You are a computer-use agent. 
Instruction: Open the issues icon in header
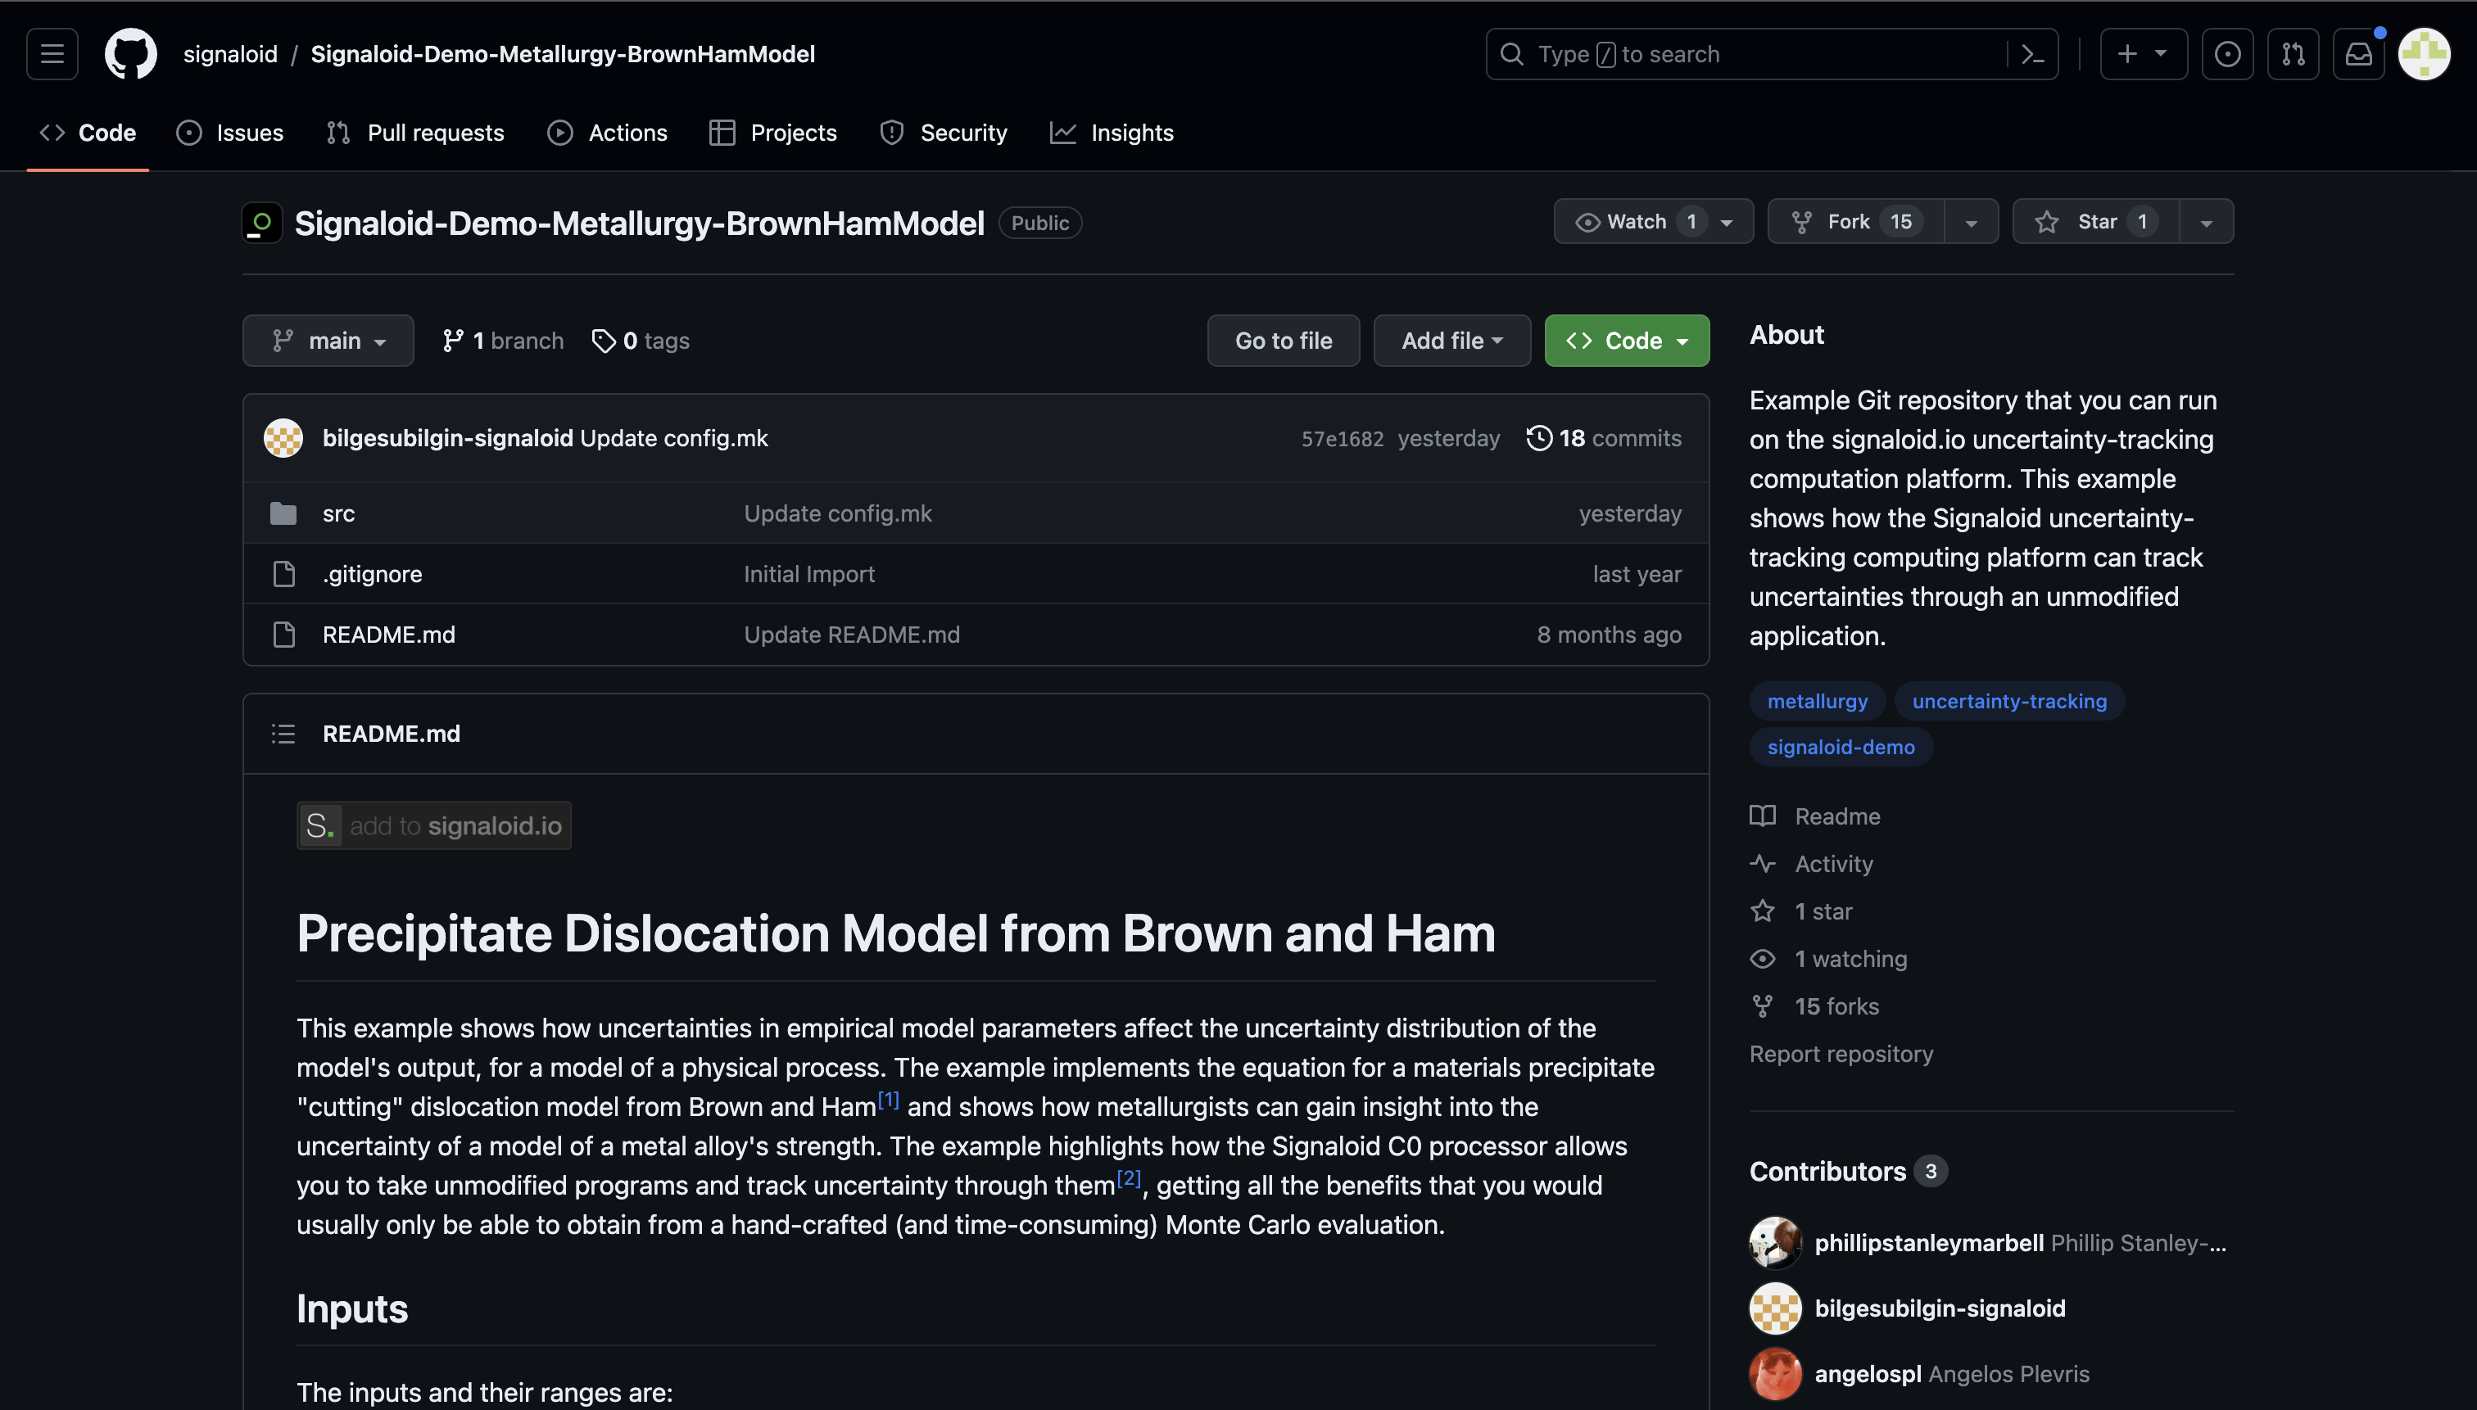2227,54
